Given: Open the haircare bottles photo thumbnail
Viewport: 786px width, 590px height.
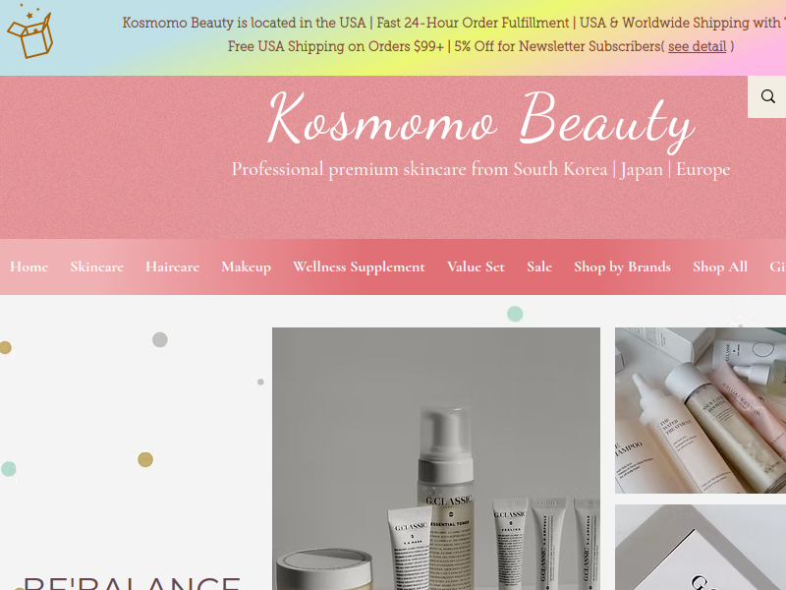Looking at the screenshot, I should [701, 410].
